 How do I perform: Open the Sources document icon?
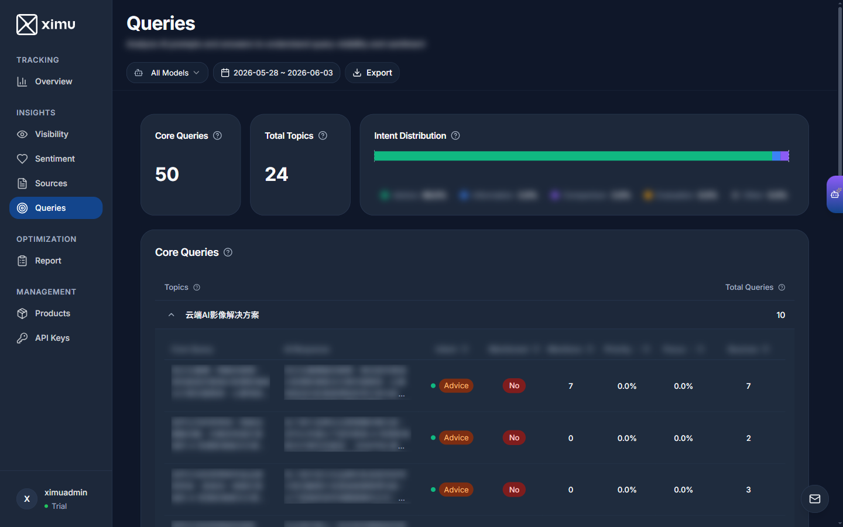22,183
